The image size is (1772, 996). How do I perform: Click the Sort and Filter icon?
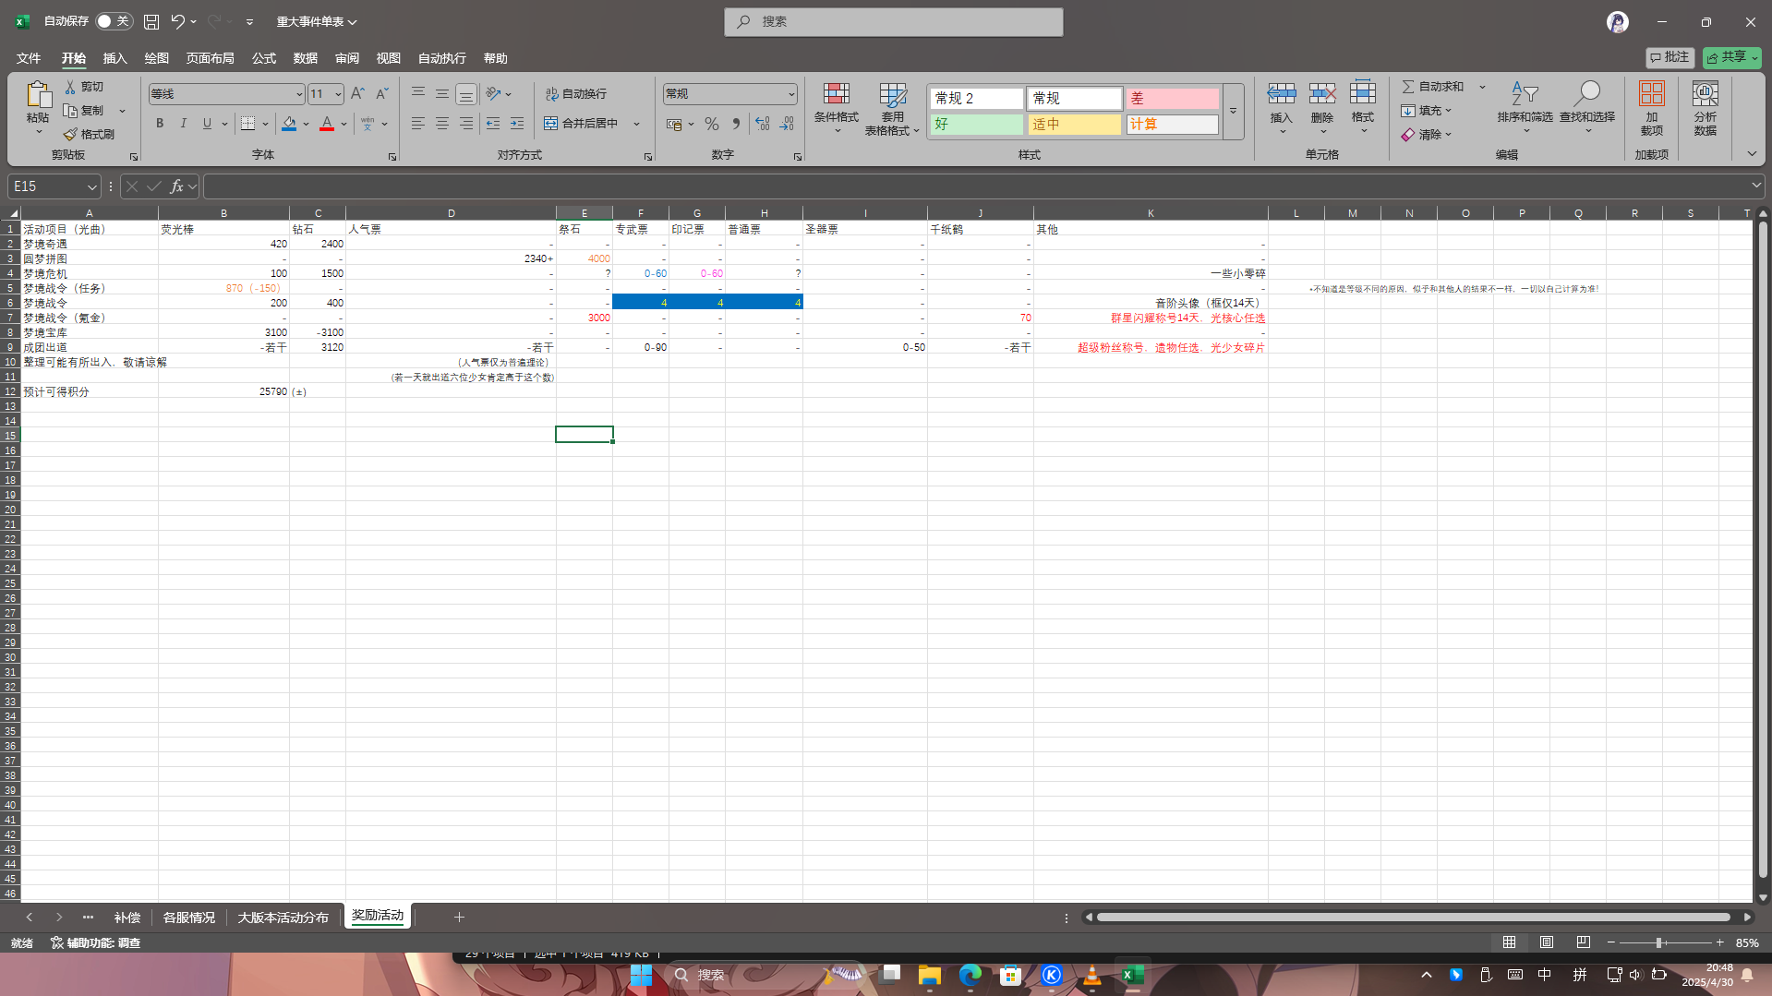(1525, 93)
